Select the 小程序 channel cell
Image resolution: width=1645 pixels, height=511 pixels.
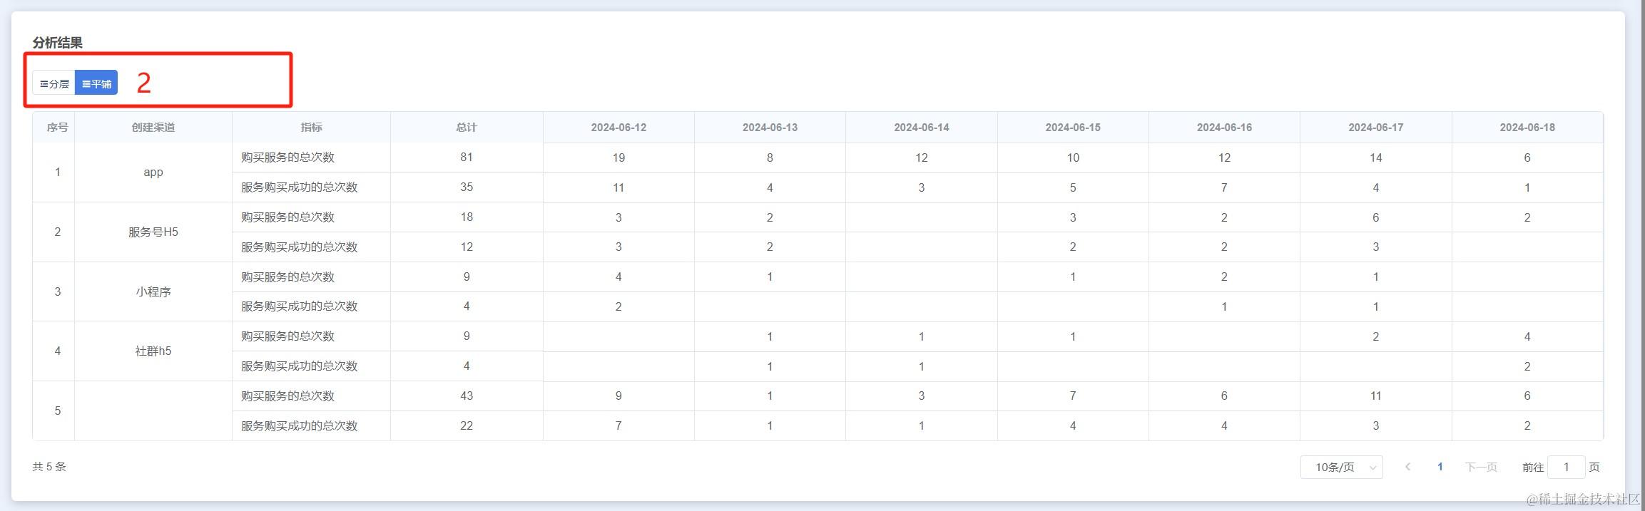(x=153, y=291)
